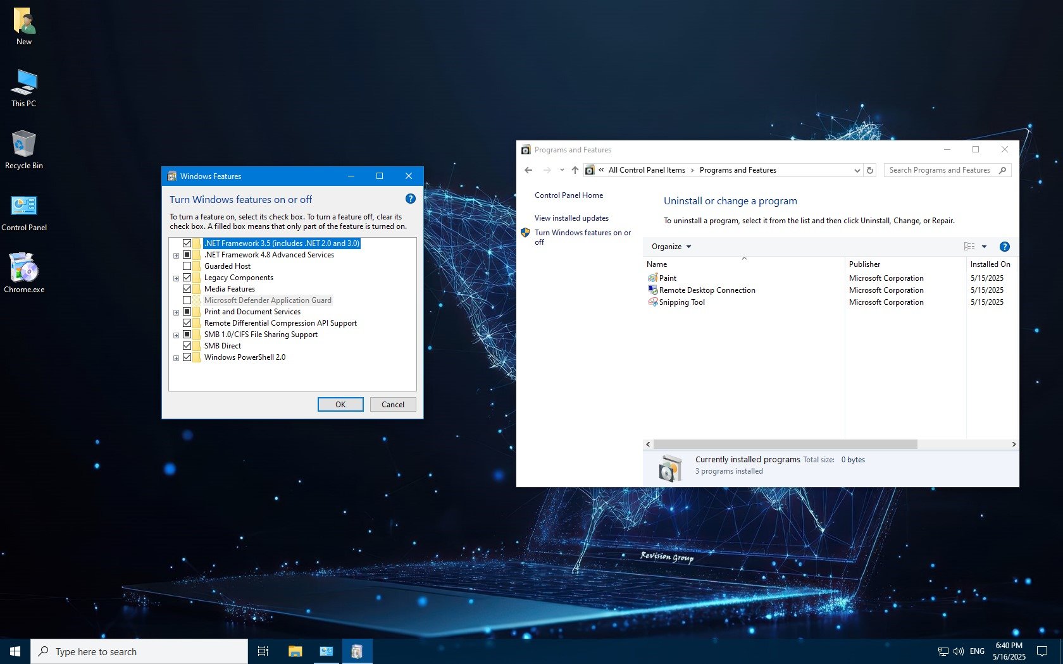Uncheck the Media Features checkbox

coord(187,289)
